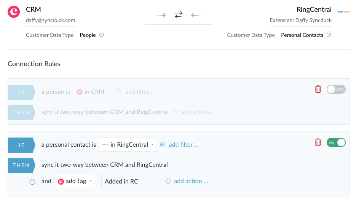This screenshot has height=201, width=356.
Task: Click 'add action ...' in first rule
Action: [198, 112]
